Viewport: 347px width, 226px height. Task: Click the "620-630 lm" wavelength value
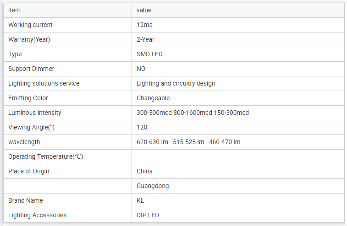(x=152, y=142)
